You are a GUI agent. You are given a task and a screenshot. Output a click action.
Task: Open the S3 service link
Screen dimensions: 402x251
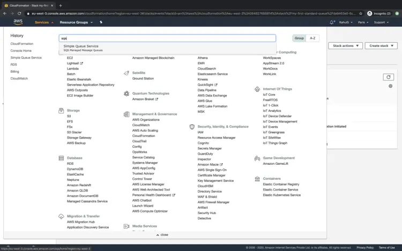[69, 116]
